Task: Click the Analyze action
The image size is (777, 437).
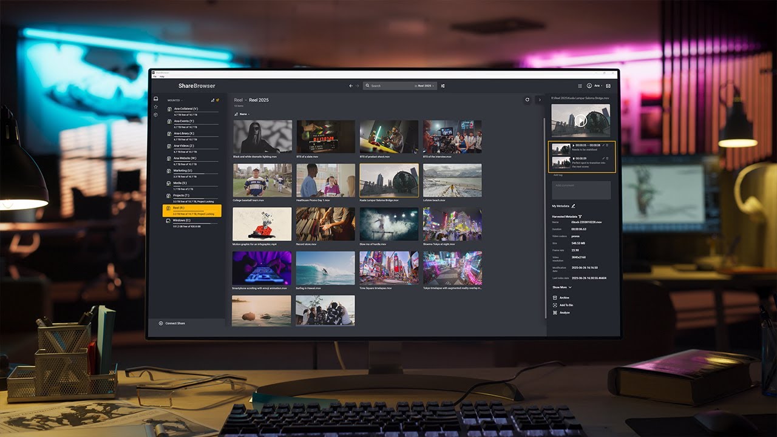Action: click(x=561, y=313)
